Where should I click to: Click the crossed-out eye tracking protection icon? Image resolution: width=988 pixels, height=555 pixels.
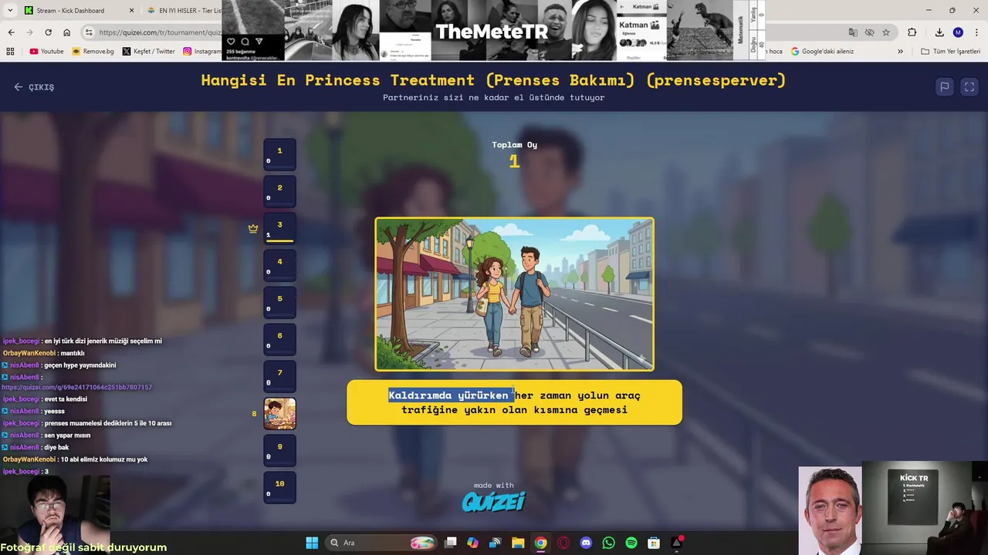[x=869, y=32]
